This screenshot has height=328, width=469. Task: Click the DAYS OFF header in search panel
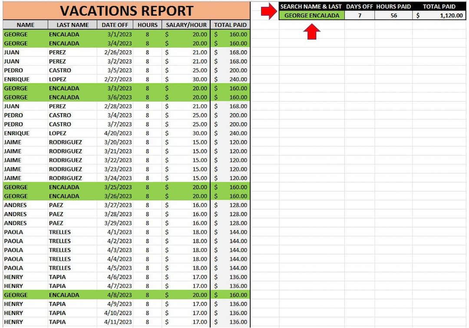tap(360, 6)
